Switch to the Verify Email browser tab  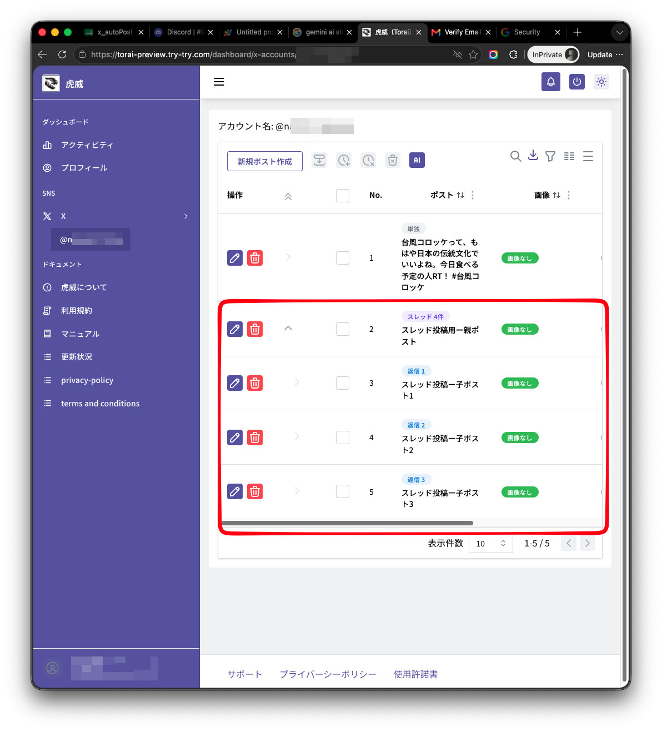click(x=462, y=32)
